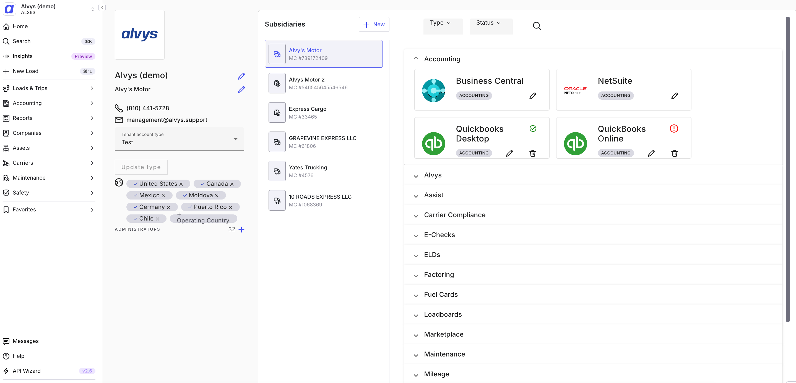Image resolution: width=796 pixels, height=383 pixels.
Task: Edit the Alvy's Motor subsidiary name
Action: pyautogui.click(x=241, y=90)
